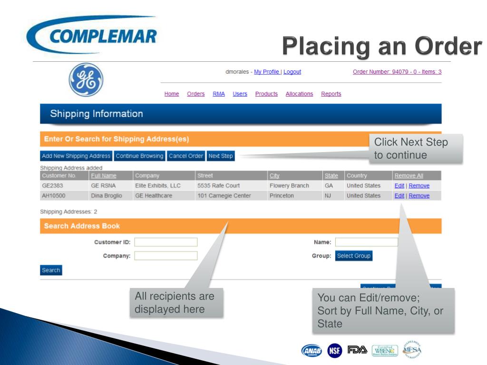Screen dimensions: 487x365
Task: Go to the Orders page
Action: pyautogui.click(x=195, y=94)
